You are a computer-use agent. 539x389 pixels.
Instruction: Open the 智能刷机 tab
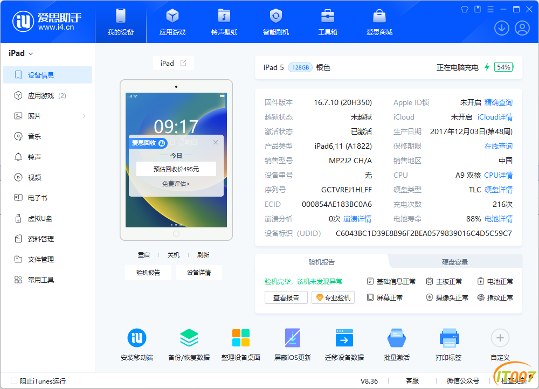[x=275, y=22]
